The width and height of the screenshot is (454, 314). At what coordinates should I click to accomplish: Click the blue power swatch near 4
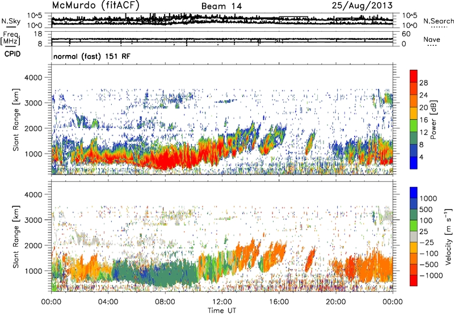click(414, 163)
